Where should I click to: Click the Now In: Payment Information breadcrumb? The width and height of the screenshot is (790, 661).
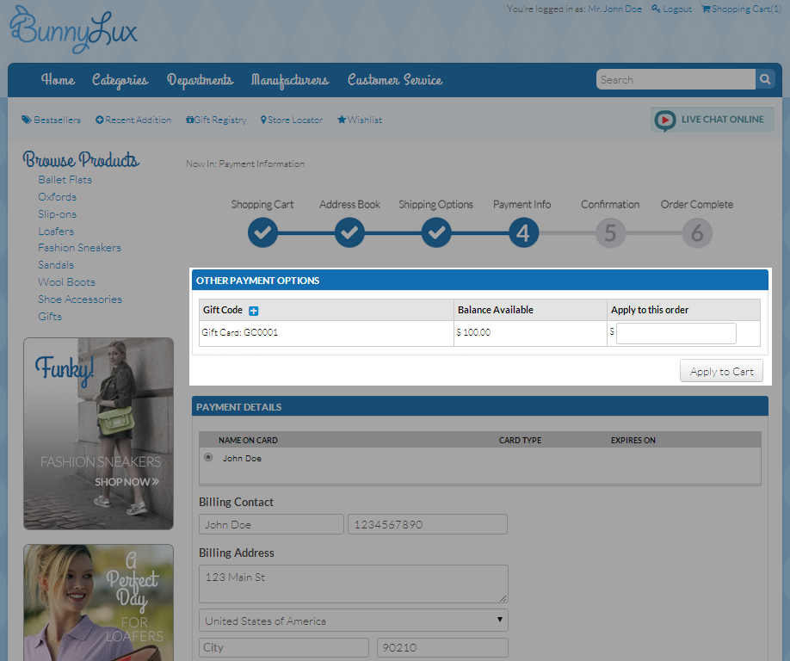tap(245, 164)
